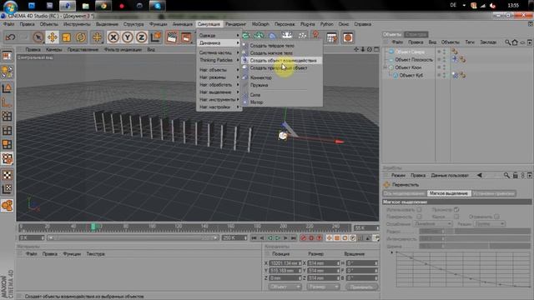Activate the Scale tool in toolbar
The height and width of the screenshot is (300, 534).
(x=67, y=37)
